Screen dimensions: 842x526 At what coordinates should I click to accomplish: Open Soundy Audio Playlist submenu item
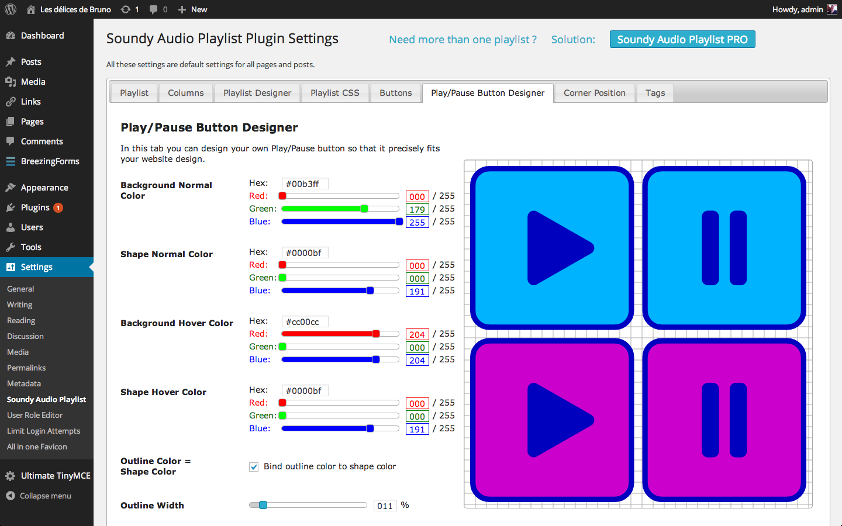coord(46,399)
